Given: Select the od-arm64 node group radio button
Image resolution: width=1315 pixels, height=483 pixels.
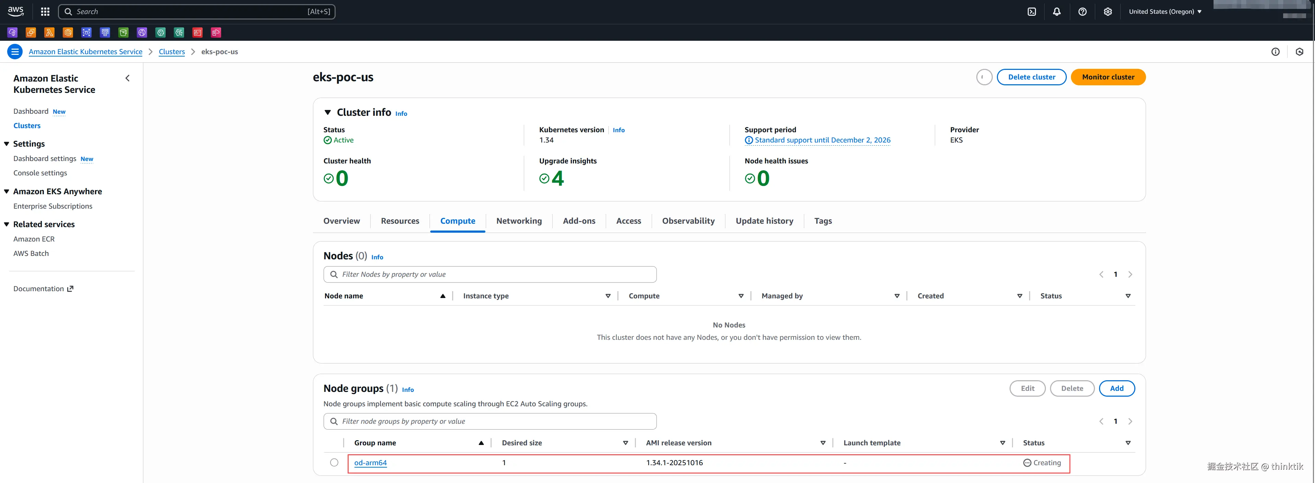Looking at the screenshot, I should pos(334,462).
